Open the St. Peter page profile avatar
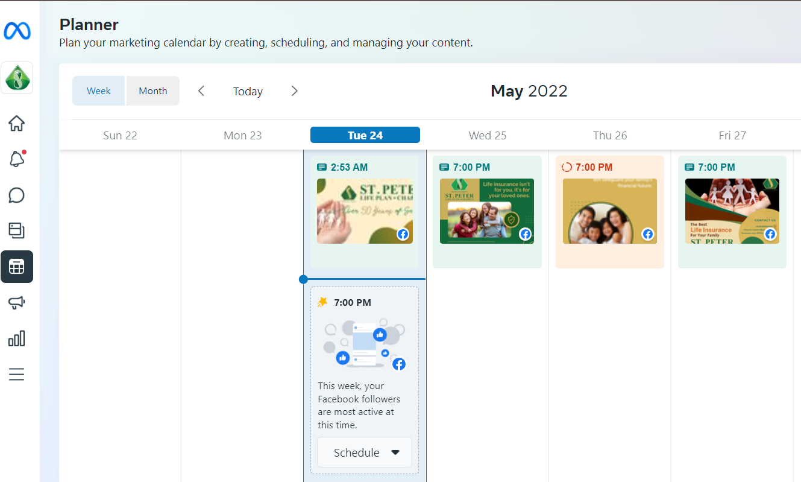This screenshot has width=801, height=482. tap(17, 78)
